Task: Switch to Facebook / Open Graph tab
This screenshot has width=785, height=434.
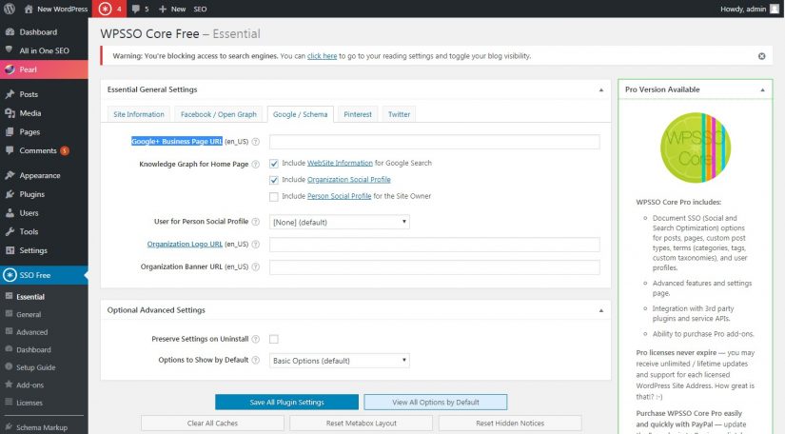Action: coord(218,114)
